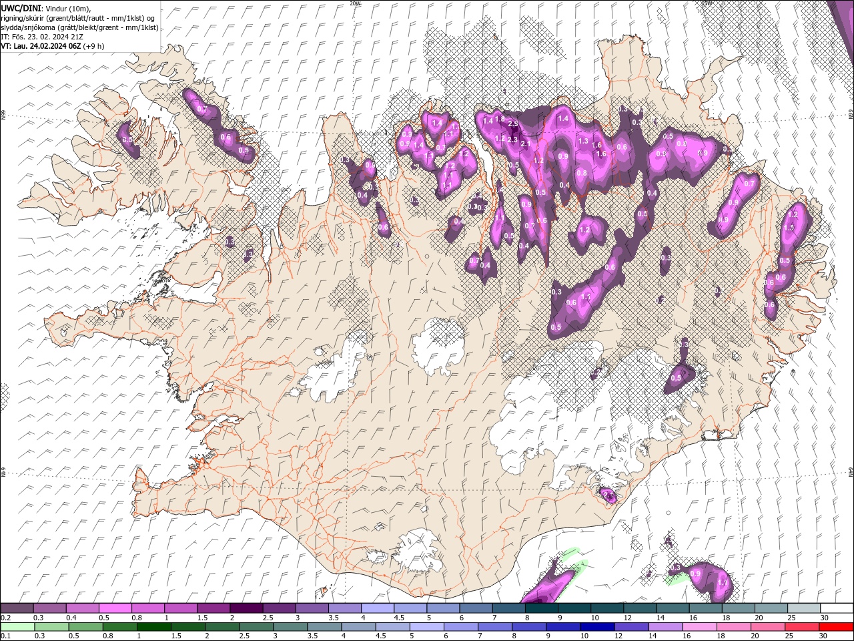The image size is (854, 641).
Task: Select the 2 swatch in lower legend row
Action: (x=222, y=627)
